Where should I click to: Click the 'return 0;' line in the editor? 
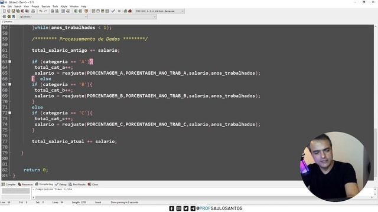point(35,170)
